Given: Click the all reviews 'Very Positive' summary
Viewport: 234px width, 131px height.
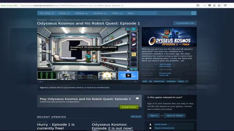Looking at the screenshot, I should tap(165, 66).
